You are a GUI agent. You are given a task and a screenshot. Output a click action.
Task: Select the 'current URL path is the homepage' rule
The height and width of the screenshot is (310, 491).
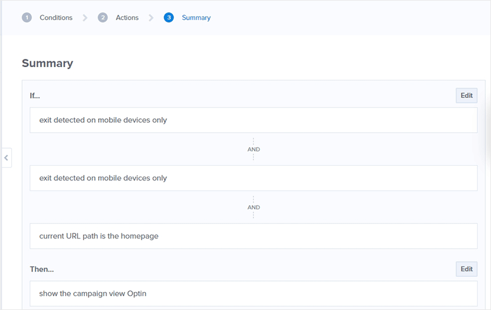tap(253, 236)
